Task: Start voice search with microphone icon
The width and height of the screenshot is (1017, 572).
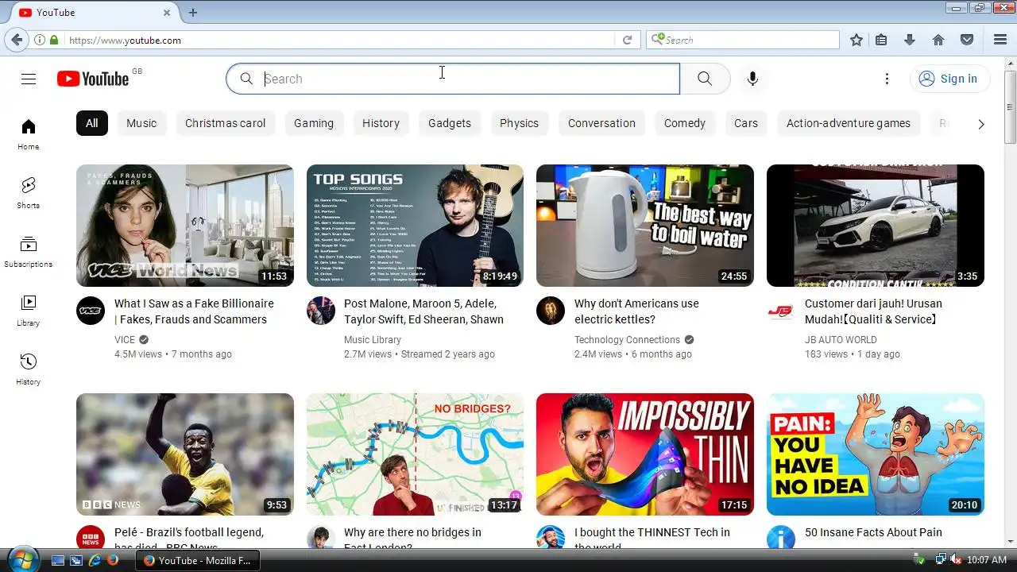Action: (x=752, y=79)
